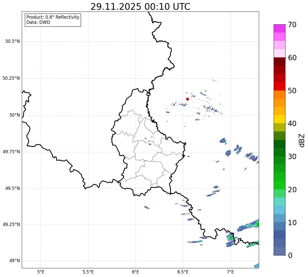Click the 50.5°N latitude label
308x277 pixels.
point(12,41)
